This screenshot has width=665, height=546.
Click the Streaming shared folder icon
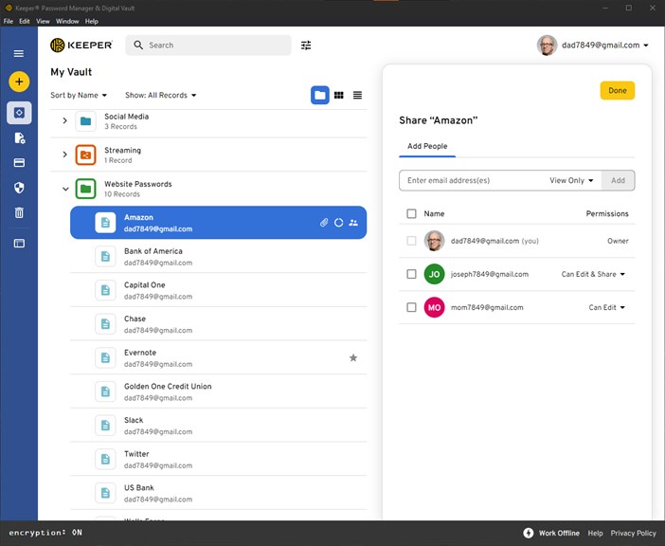85,155
